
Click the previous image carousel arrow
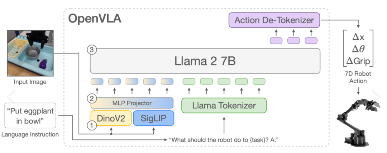click(11, 95)
